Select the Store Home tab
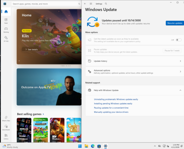 click(6, 11)
